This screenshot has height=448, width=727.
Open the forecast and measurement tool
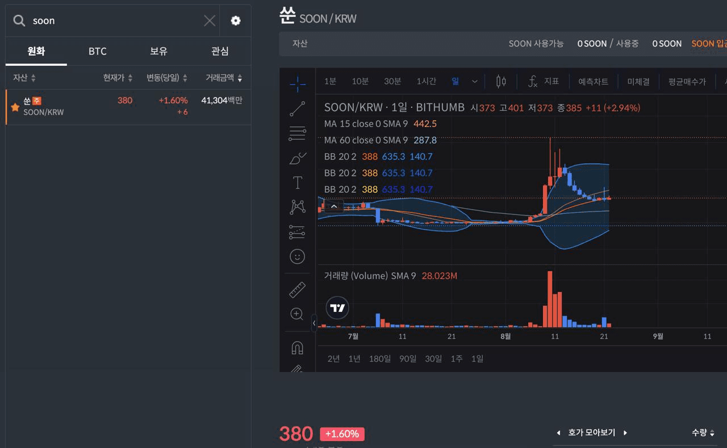point(297,231)
